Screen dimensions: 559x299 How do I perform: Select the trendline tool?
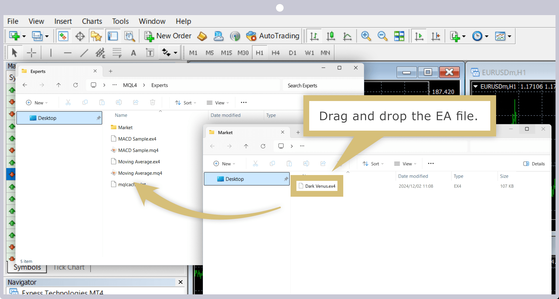84,53
